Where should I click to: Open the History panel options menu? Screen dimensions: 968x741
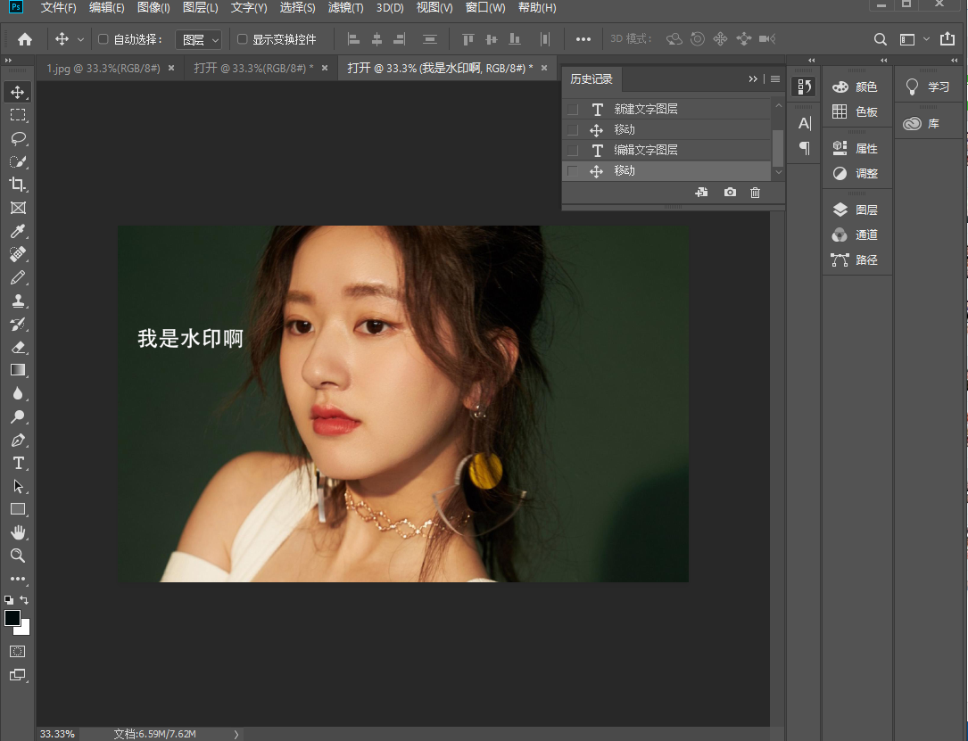tap(775, 78)
